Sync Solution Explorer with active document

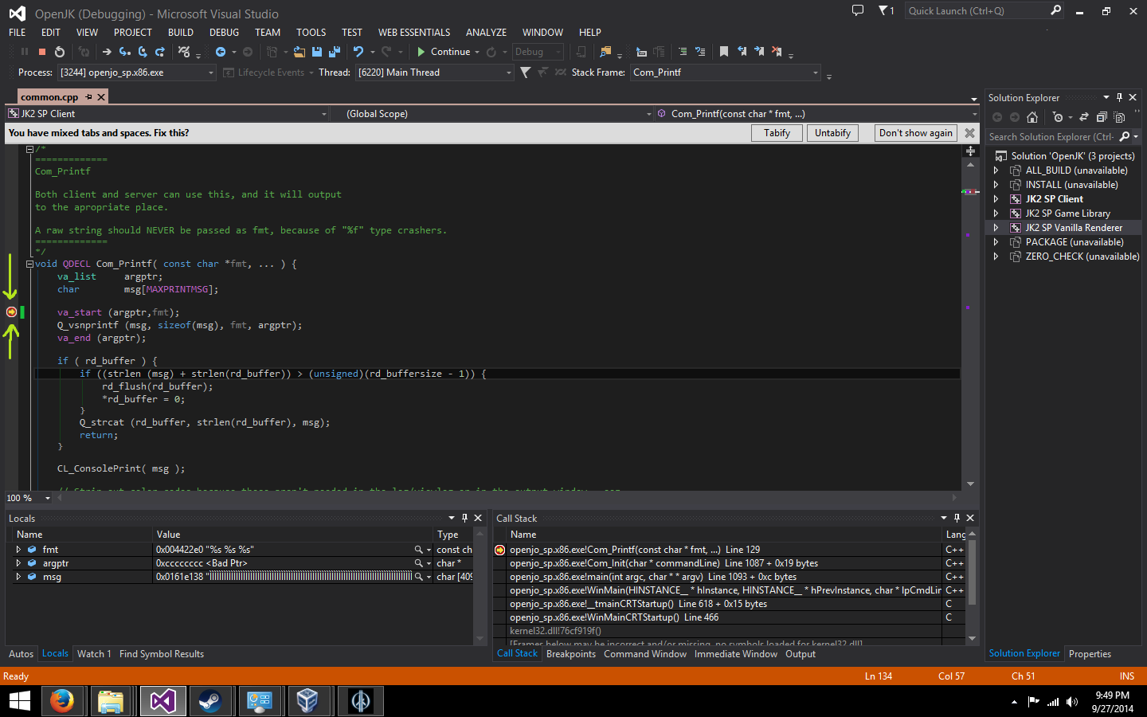(x=1084, y=117)
